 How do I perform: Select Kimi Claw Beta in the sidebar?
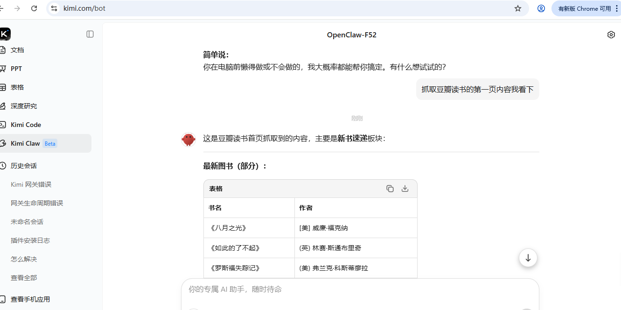pos(46,143)
